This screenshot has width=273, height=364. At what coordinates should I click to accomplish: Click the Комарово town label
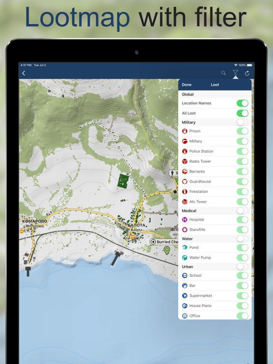point(35,221)
